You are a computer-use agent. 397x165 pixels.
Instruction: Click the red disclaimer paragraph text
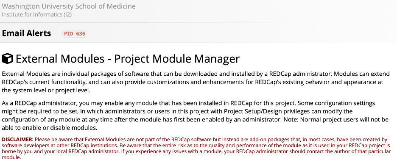tap(196, 148)
